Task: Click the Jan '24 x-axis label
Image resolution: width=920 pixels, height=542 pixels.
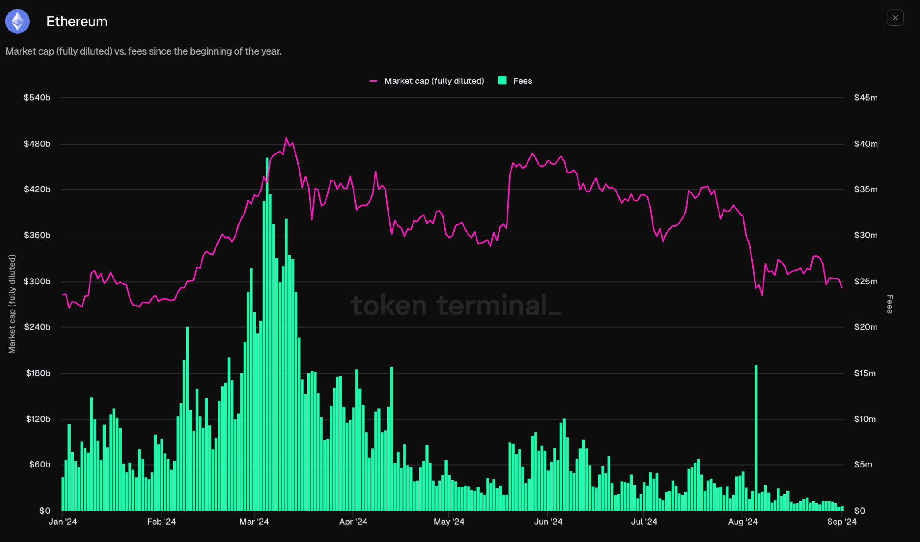Action: 63,522
